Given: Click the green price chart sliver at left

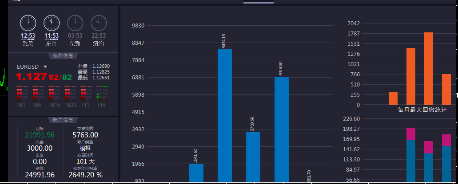Looking at the screenshot, I should (4, 80).
